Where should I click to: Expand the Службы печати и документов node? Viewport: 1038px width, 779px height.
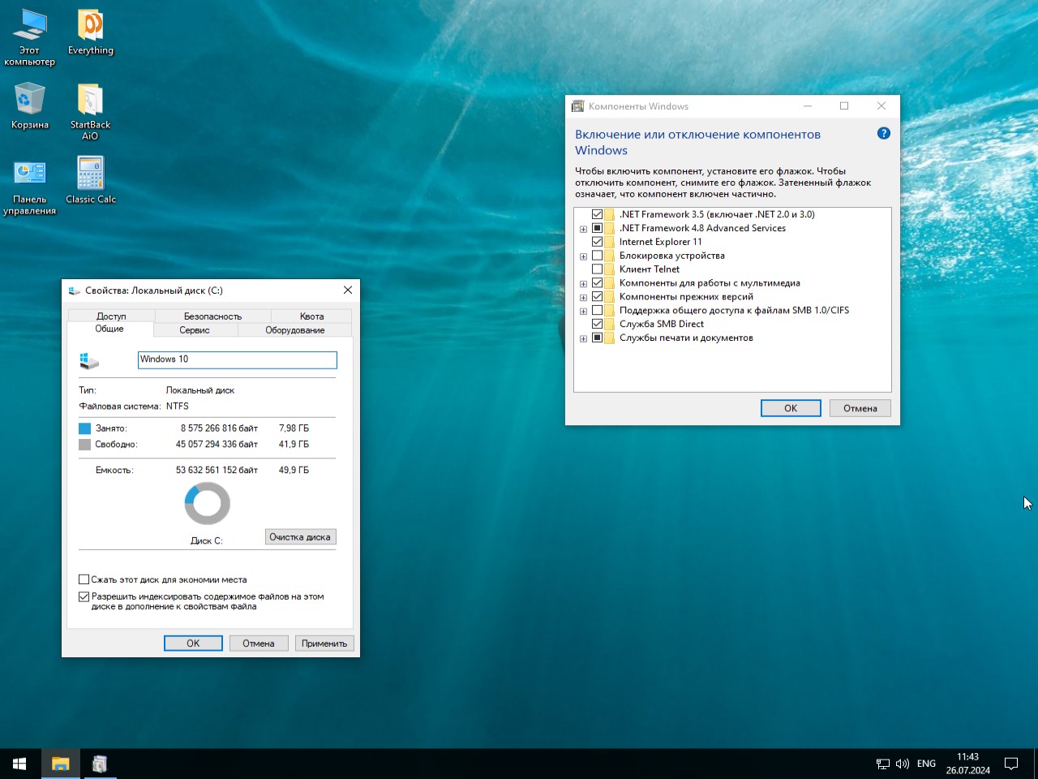coord(583,339)
